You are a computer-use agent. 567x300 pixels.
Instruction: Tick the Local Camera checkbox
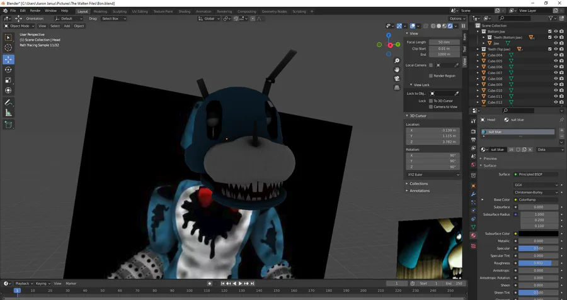click(x=431, y=65)
